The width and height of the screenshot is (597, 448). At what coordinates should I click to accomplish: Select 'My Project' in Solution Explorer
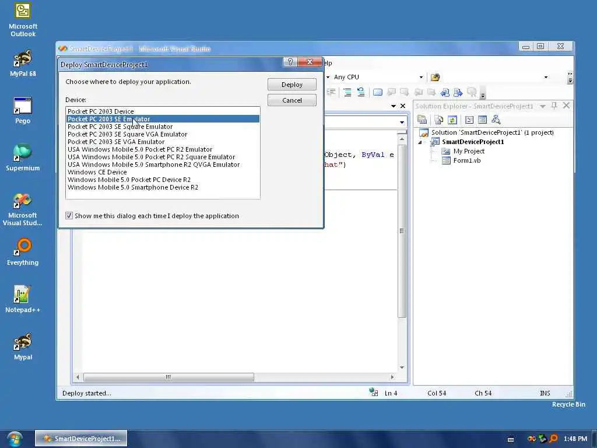point(469,151)
